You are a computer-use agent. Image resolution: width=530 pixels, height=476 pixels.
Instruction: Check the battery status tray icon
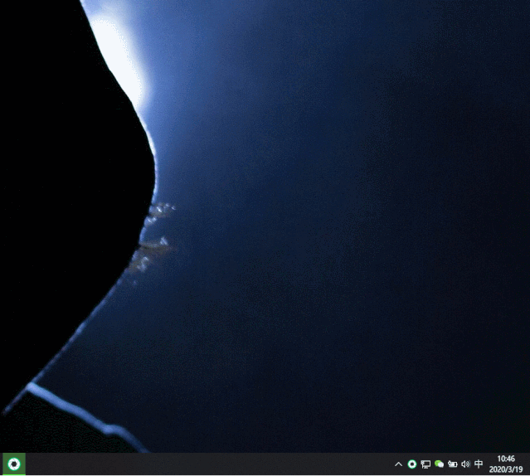coord(452,464)
